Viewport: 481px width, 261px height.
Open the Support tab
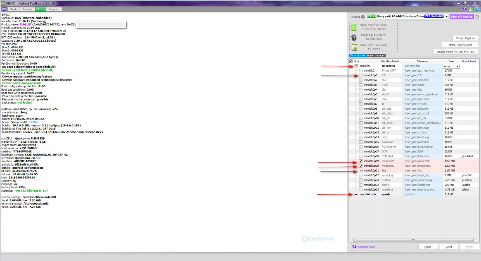point(54,9)
